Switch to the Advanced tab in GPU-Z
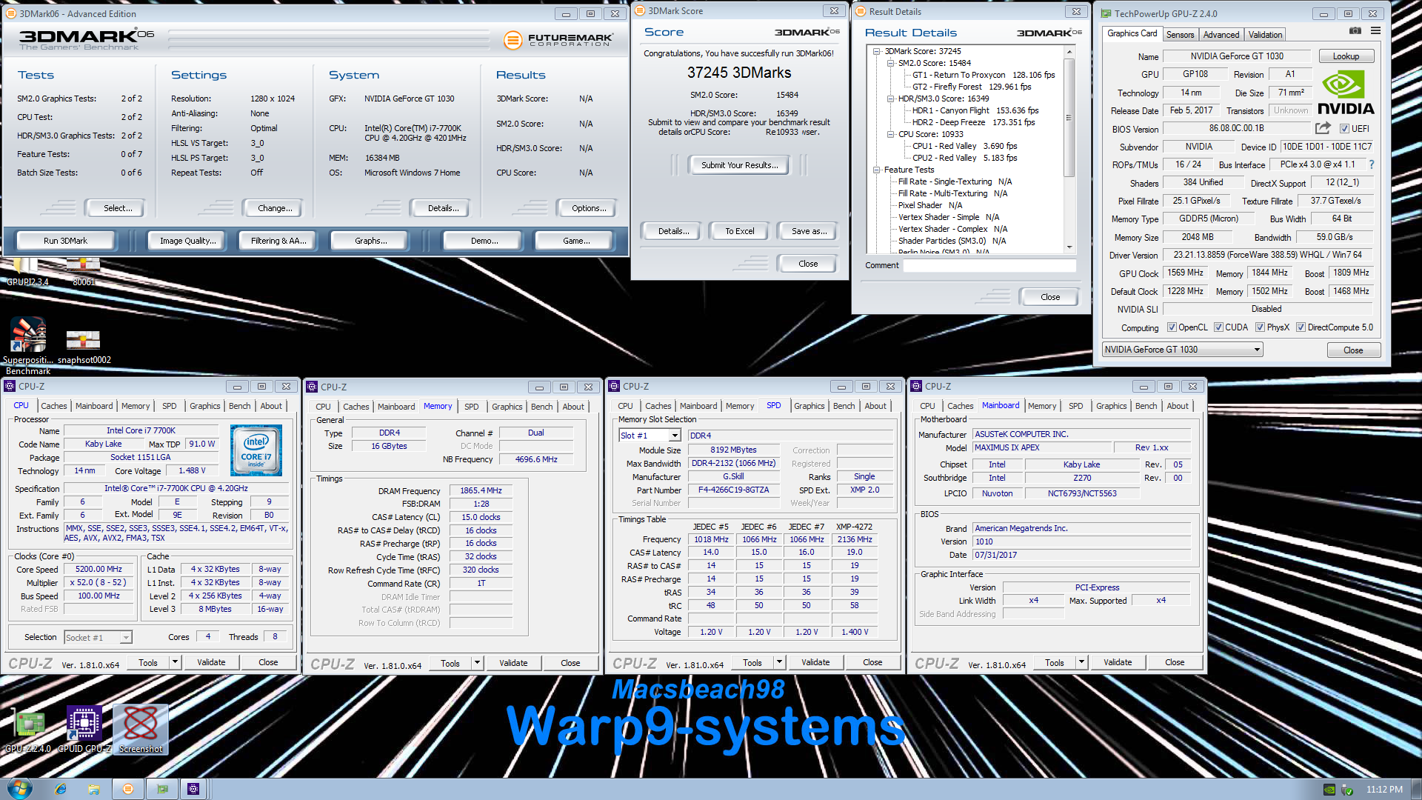 pyautogui.click(x=1221, y=34)
